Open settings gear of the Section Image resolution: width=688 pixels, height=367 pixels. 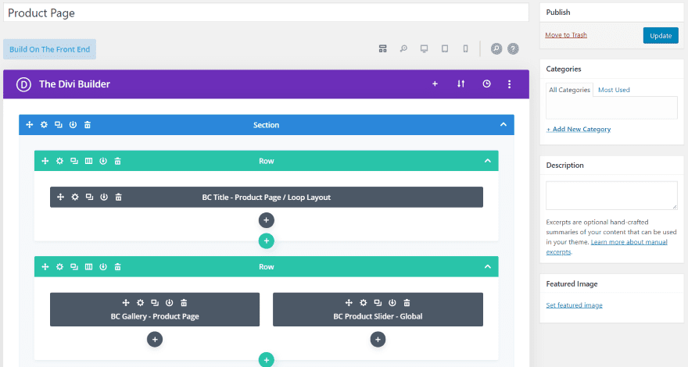[44, 125]
